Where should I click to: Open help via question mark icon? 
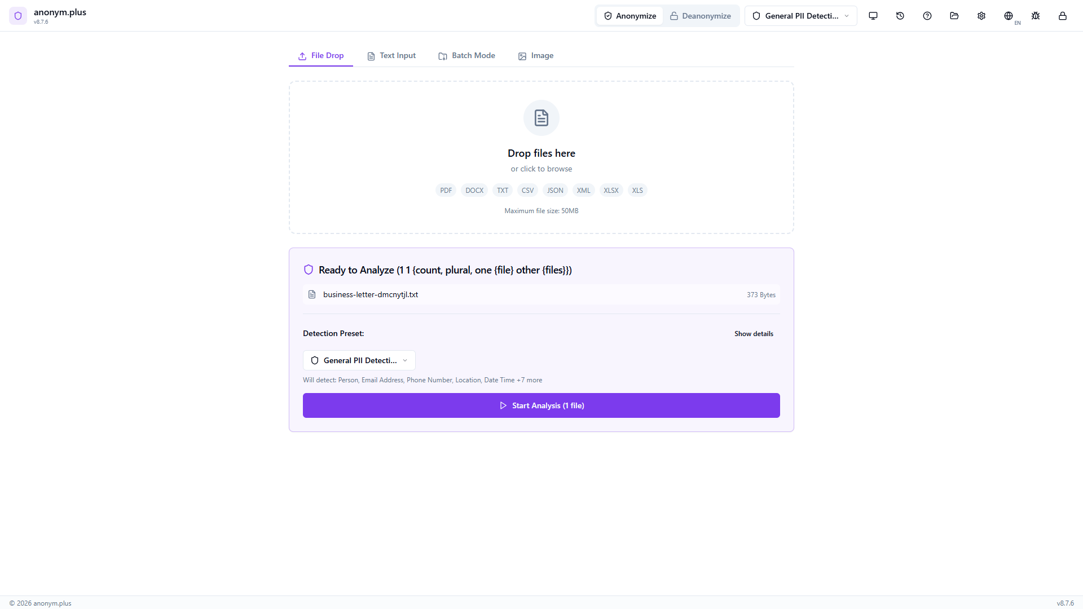tap(927, 16)
